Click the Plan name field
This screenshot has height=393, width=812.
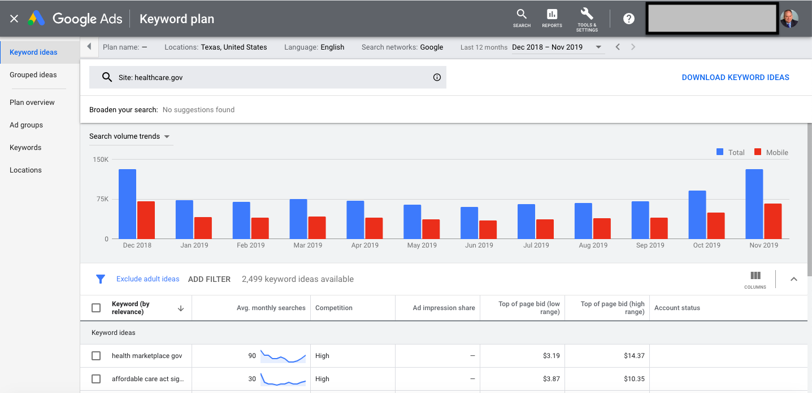coord(125,47)
